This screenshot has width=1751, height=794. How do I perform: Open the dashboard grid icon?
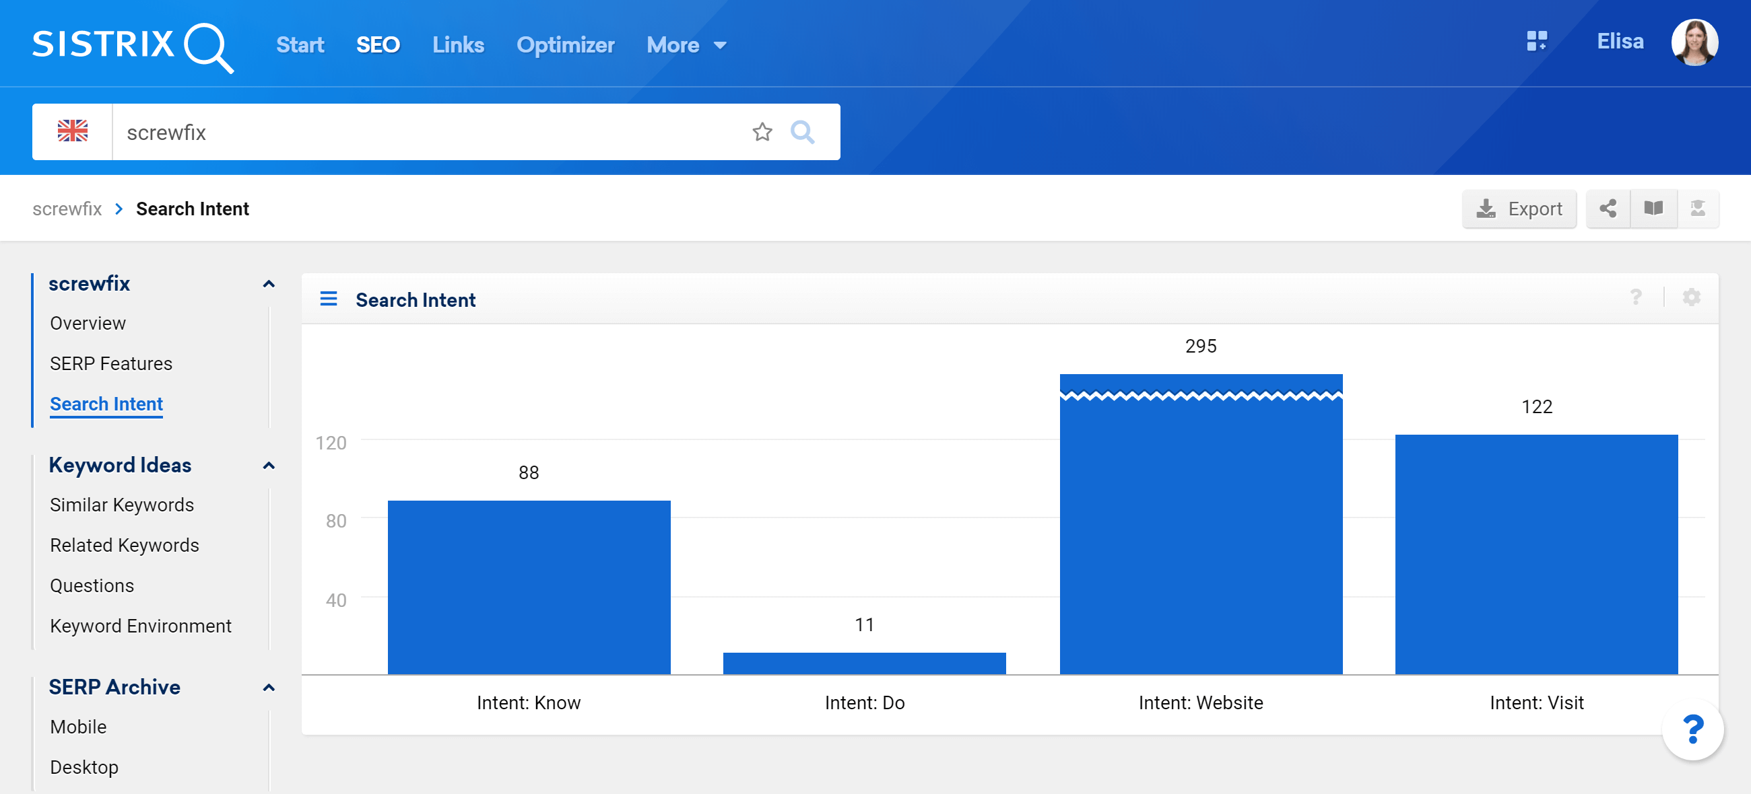(1537, 42)
